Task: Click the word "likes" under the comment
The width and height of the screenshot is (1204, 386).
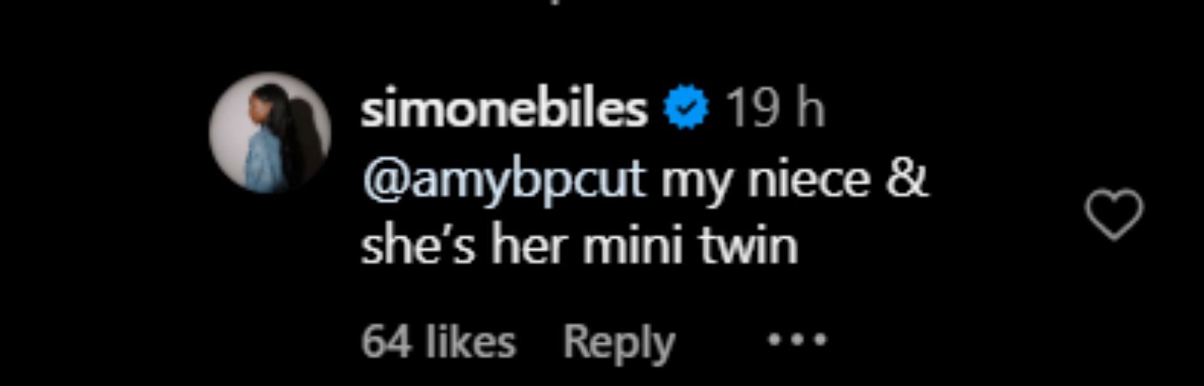Action: 470,342
